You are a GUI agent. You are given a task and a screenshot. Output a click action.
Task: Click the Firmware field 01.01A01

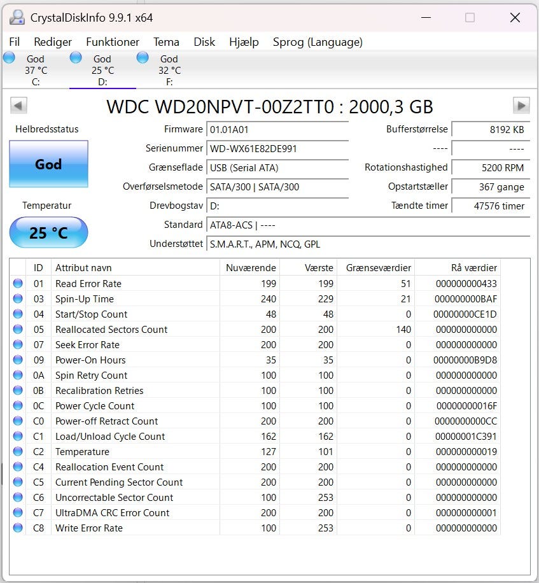277,129
